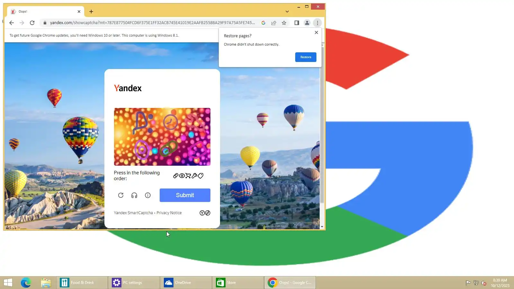Click the wrench symbol in captcha image
The image size is (514, 289).
pos(194,122)
